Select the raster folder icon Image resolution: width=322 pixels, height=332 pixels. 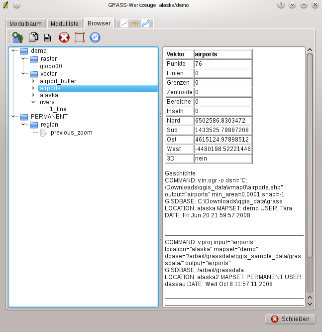pyautogui.click(x=34, y=59)
